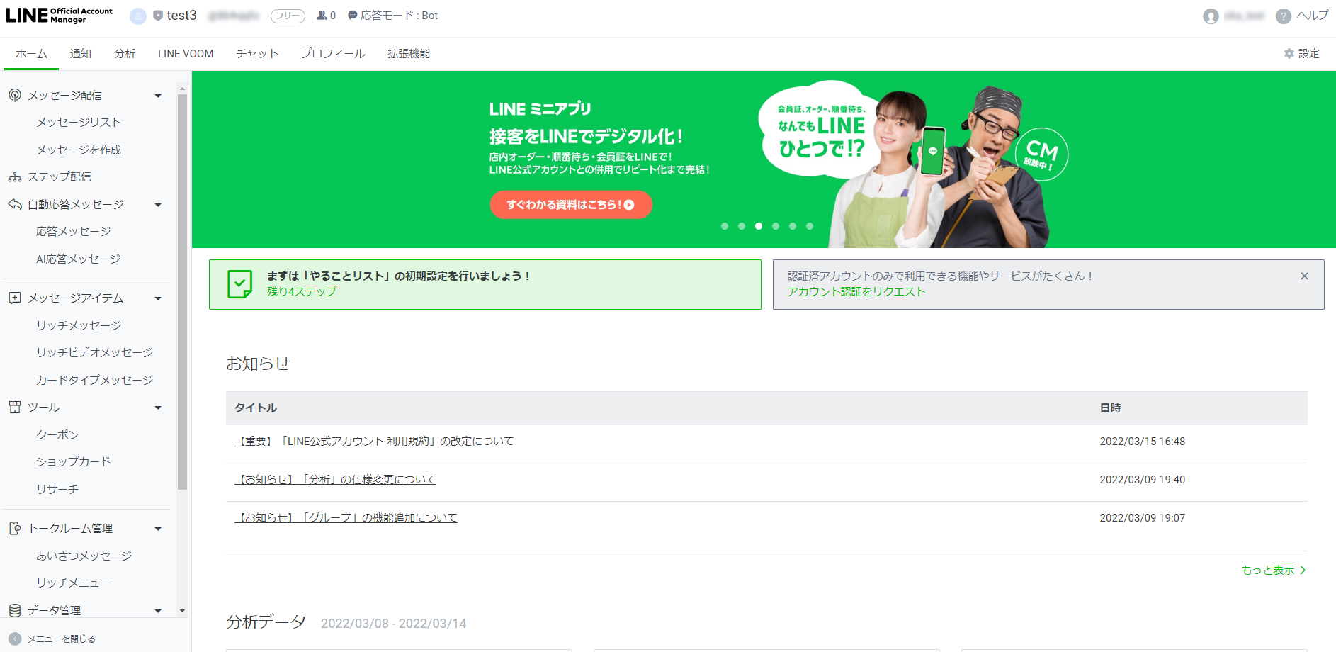Image resolution: width=1336 pixels, height=652 pixels.
Task: Collapse the ツール section arrow
Action: (x=158, y=408)
